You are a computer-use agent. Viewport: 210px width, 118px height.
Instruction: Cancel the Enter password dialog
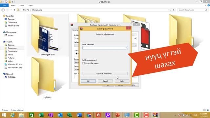[x=105, y=81]
